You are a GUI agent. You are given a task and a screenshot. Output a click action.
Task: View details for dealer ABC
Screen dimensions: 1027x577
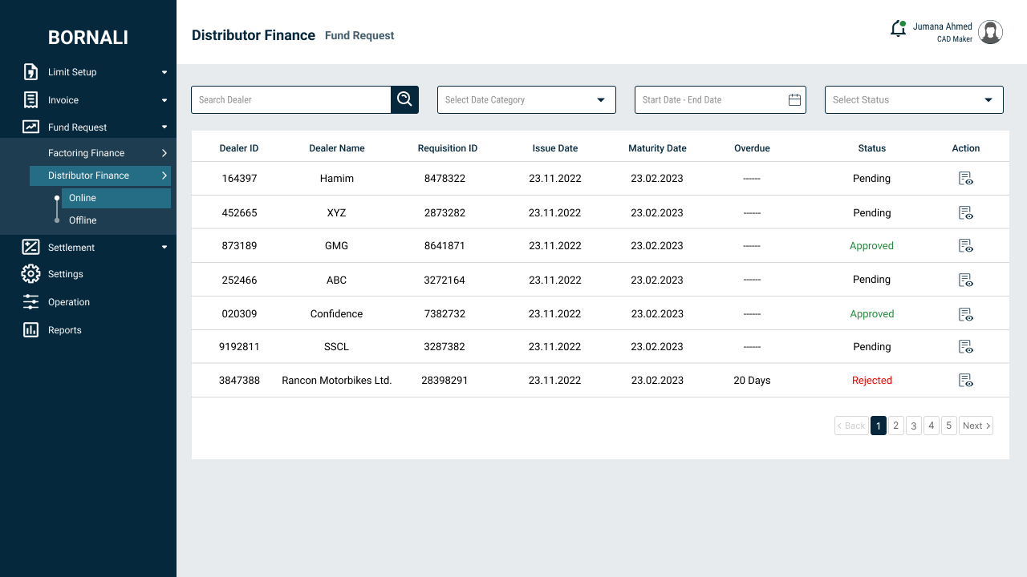tap(966, 280)
